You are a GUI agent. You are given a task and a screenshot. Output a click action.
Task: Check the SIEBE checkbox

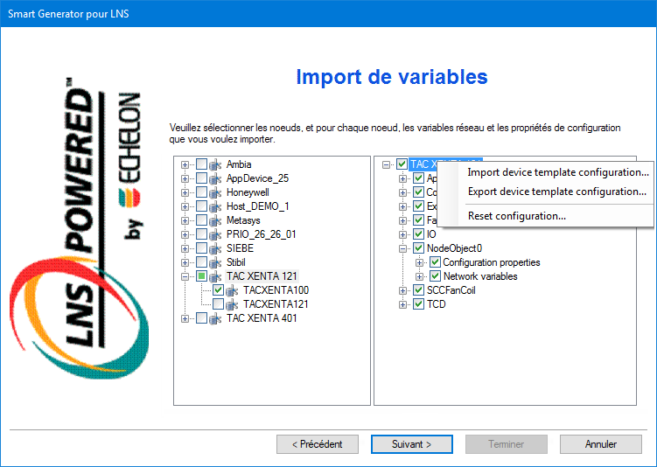tap(201, 248)
